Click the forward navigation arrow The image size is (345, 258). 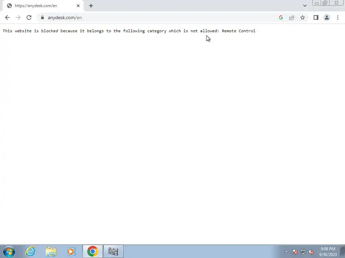[x=18, y=17]
